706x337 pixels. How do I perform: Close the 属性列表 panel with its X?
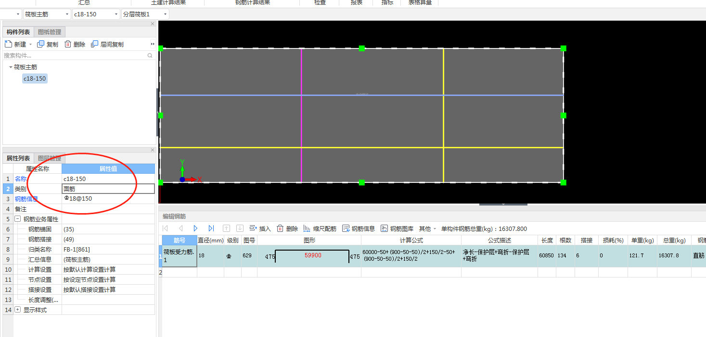pos(153,150)
